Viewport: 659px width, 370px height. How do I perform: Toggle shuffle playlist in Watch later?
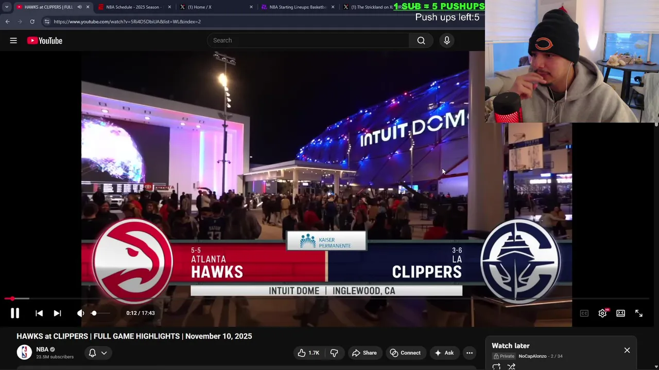pyautogui.click(x=511, y=366)
